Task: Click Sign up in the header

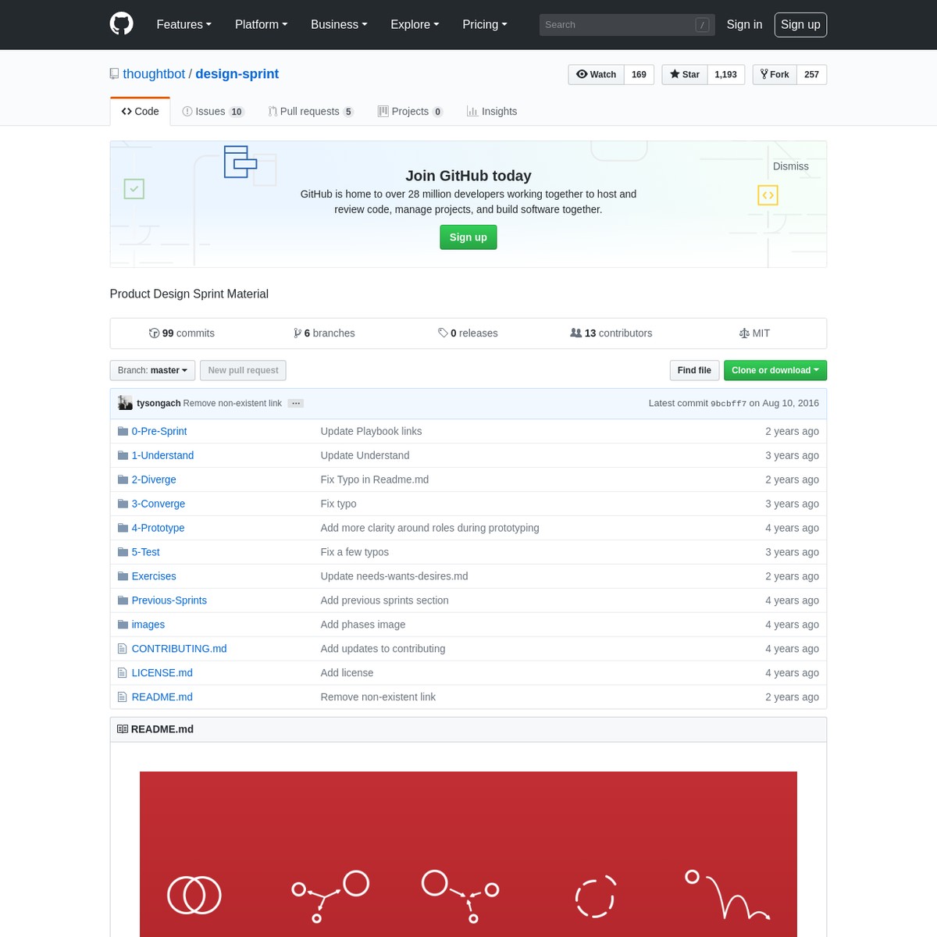Action: 800,25
